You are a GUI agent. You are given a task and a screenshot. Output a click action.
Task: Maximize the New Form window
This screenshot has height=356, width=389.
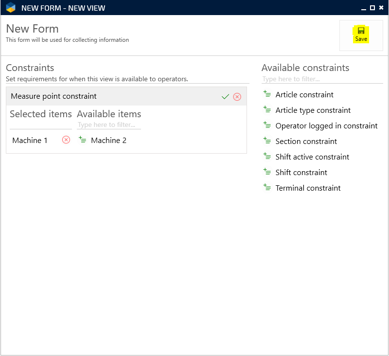372,8
